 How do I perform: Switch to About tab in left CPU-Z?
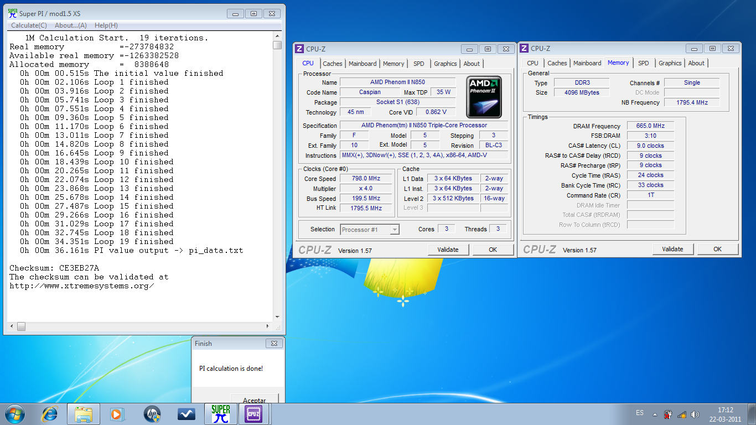[472, 64]
